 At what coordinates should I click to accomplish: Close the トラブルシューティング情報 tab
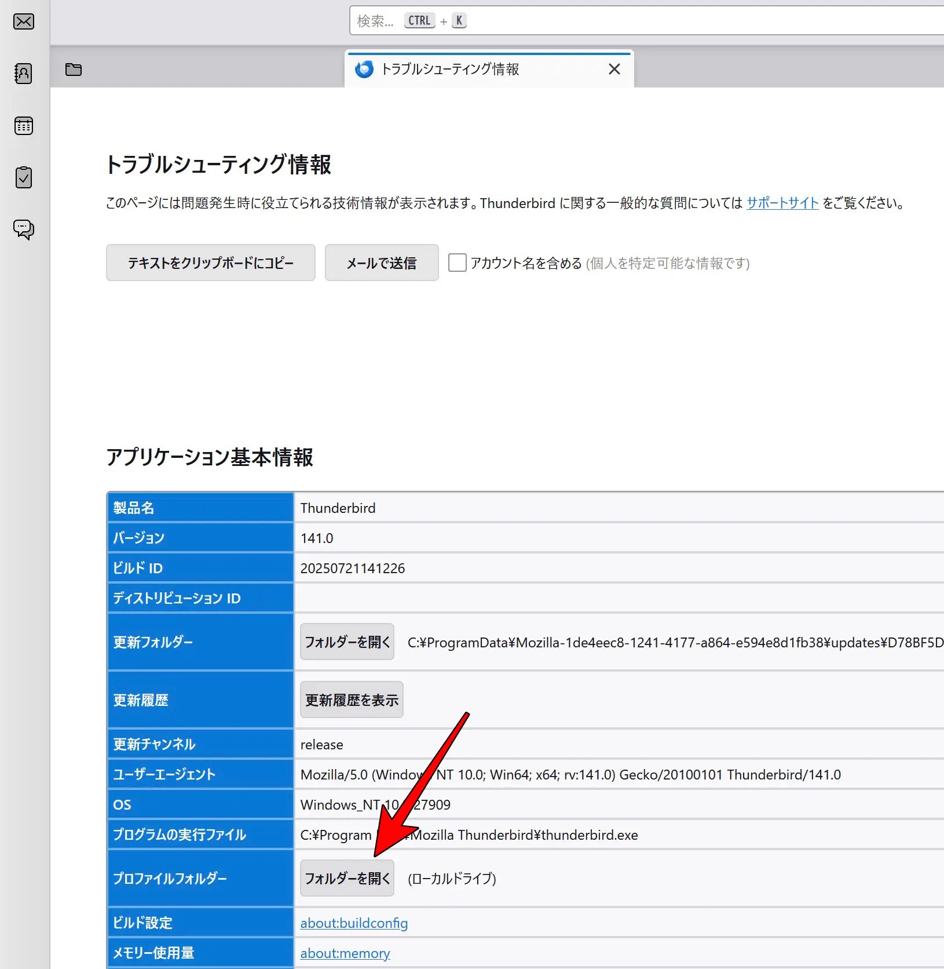coord(614,70)
